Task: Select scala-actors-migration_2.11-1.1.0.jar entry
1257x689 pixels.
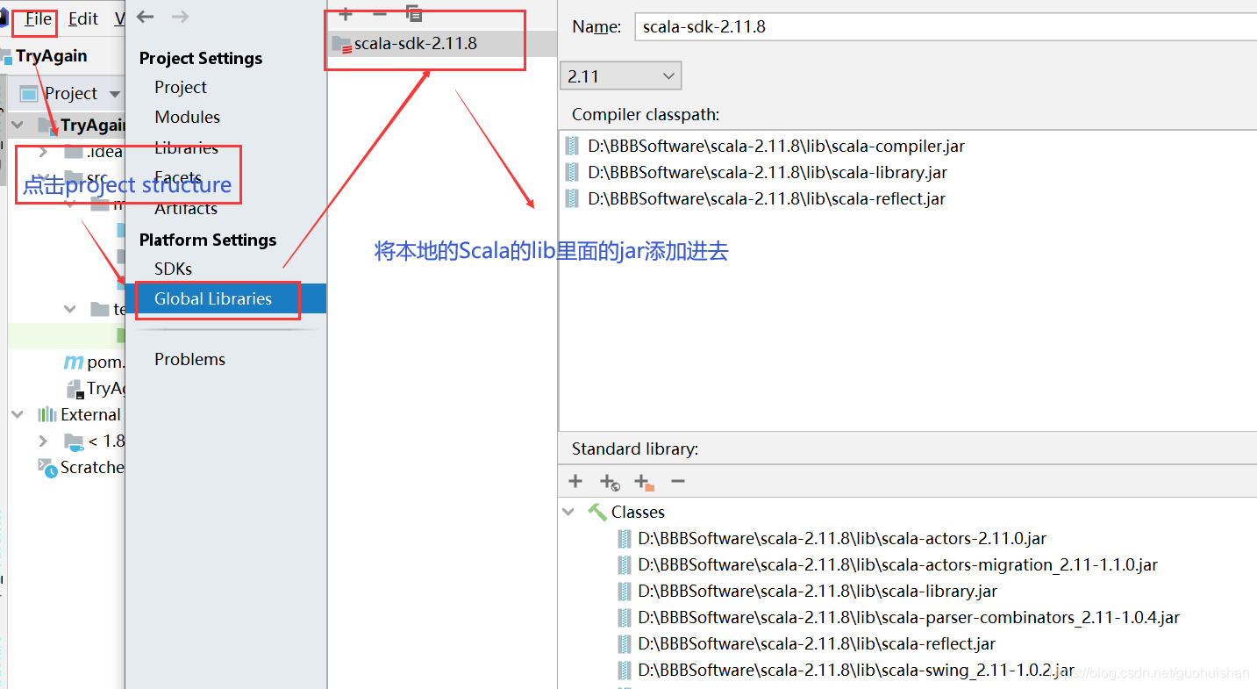Action: pyautogui.click(x=897, y=564)
